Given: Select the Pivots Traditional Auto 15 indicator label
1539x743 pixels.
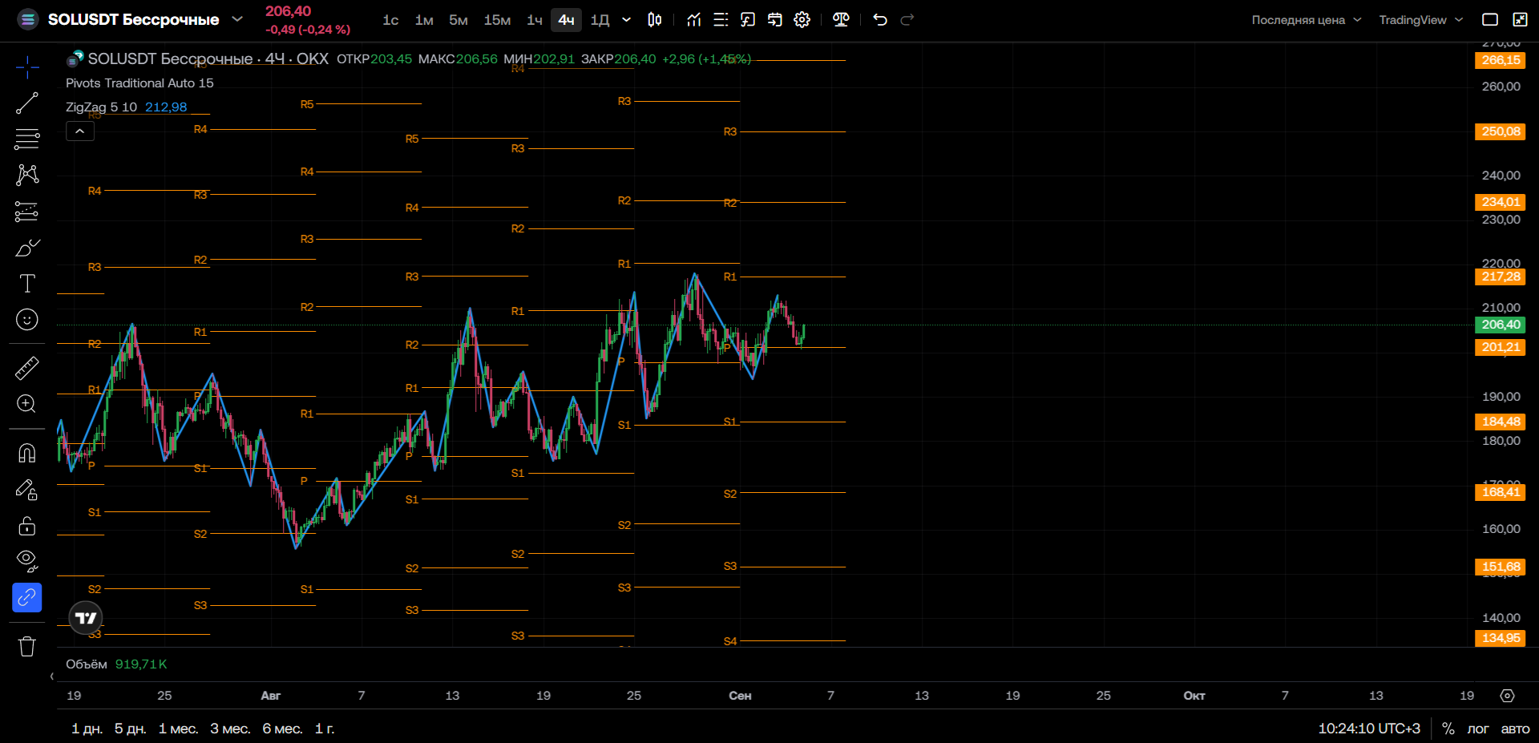Looking at the screenshot, I should pos(139,83).
